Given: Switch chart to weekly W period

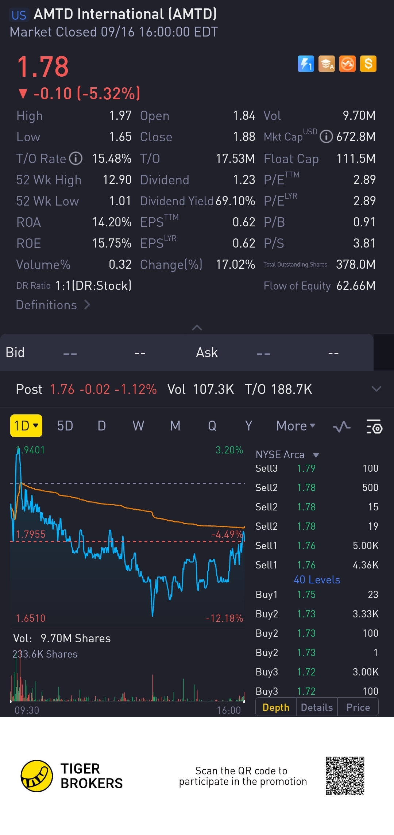Looking at the screenshot, I should pyautogui.click(x=138, y=426).
